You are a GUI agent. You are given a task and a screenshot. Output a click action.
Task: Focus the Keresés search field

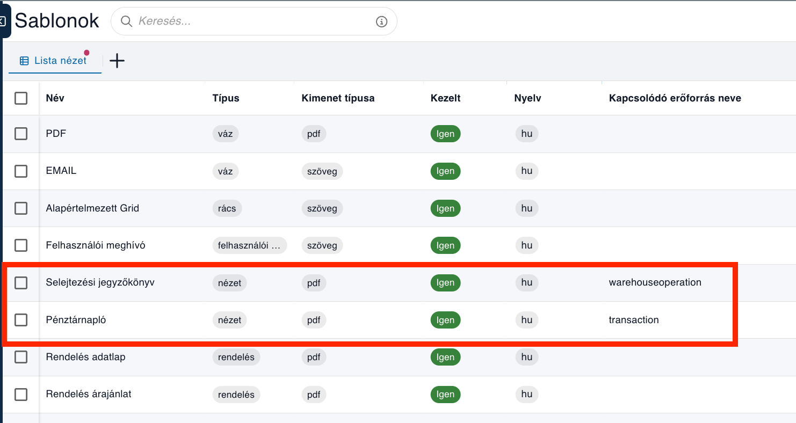[x=254, y=21]
